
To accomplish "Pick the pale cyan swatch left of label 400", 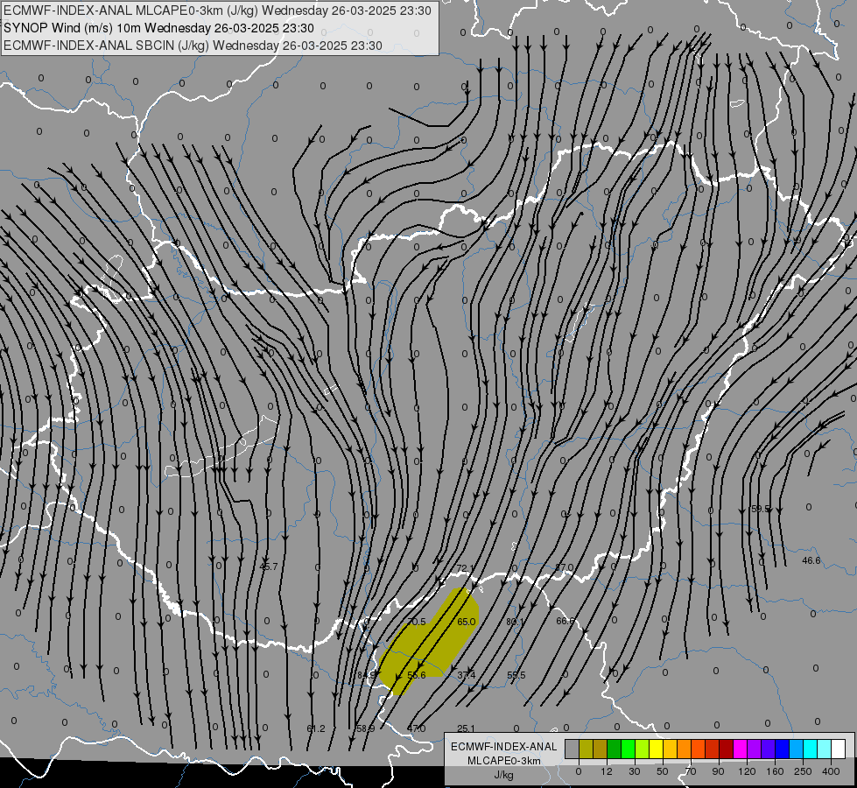I will [x=825, y=749].
